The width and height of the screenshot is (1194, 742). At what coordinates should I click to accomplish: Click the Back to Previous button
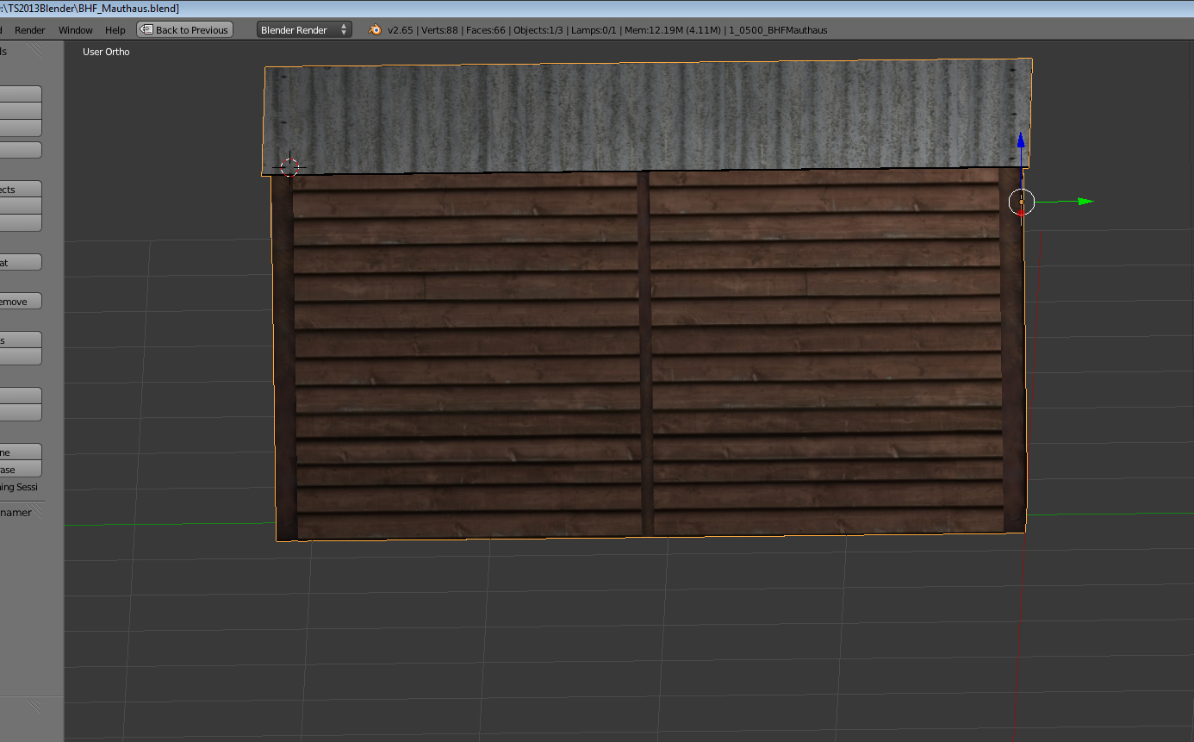[184, 29]
